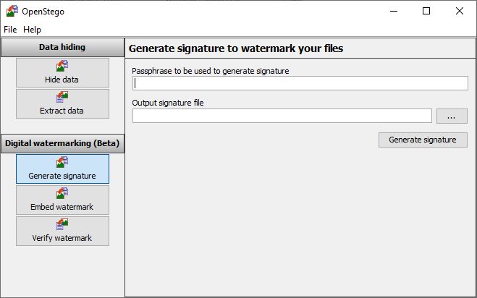Click the Verify watermark icon

coord(62,224)
